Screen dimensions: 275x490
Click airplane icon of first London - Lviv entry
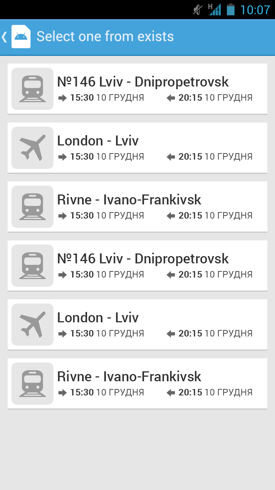point(32,148)
